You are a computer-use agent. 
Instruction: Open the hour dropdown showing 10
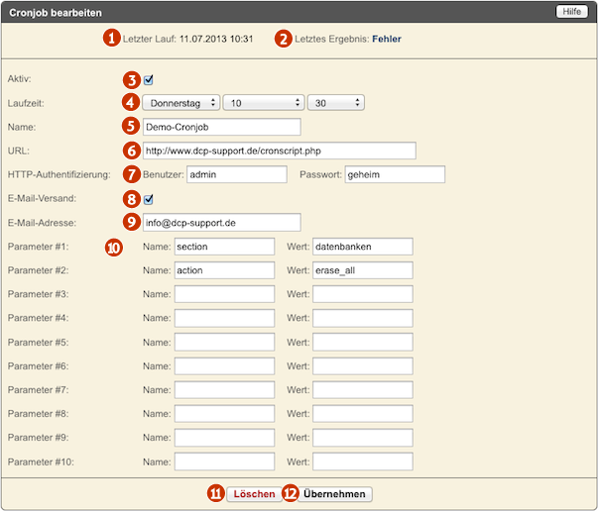(264, 103)
